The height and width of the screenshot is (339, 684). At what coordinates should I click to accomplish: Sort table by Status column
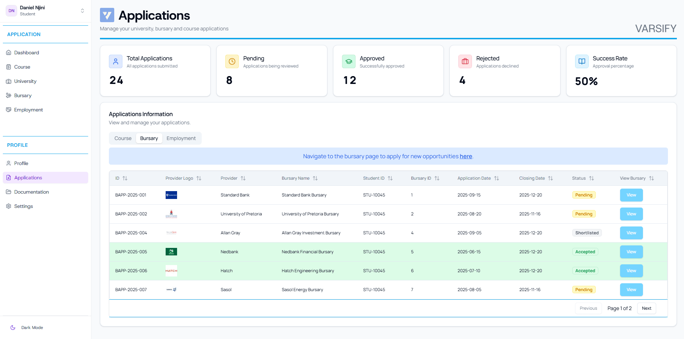coord(591,178)
